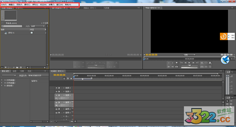Select the Ripple Edit tool

(x=227, y=104)
